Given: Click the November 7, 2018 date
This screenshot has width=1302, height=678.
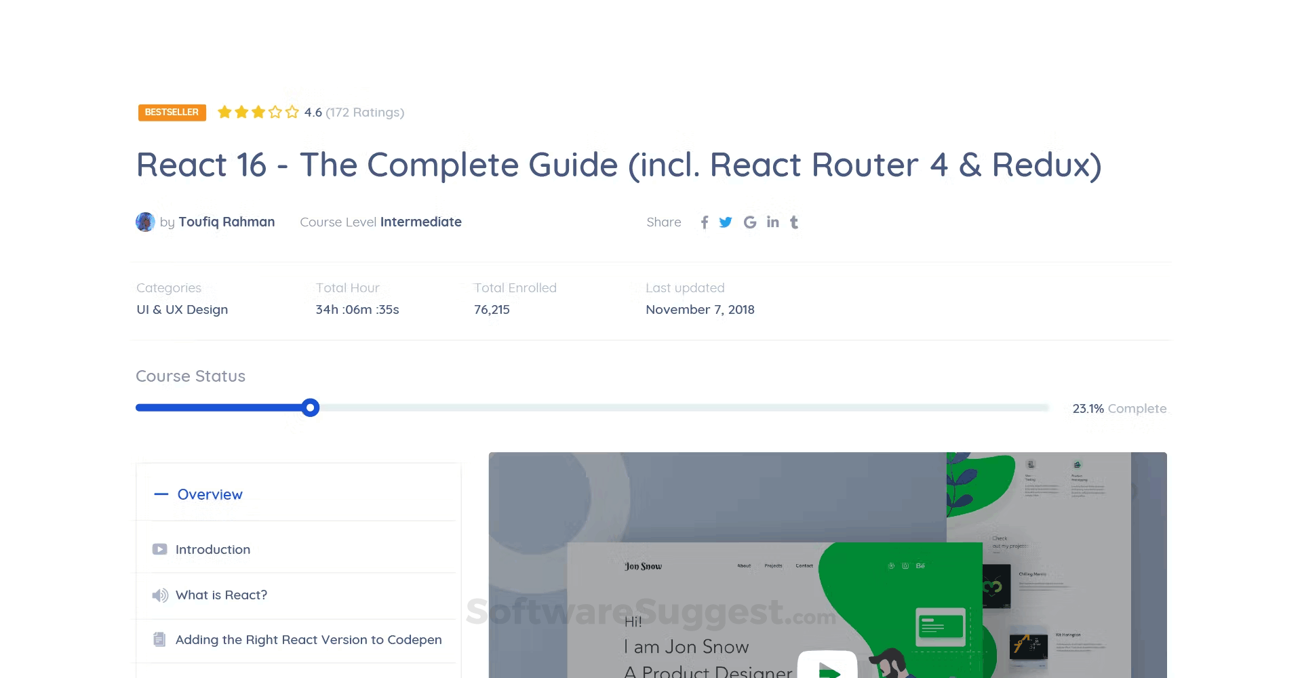Looking at the screenshot, I should (700, 310).
